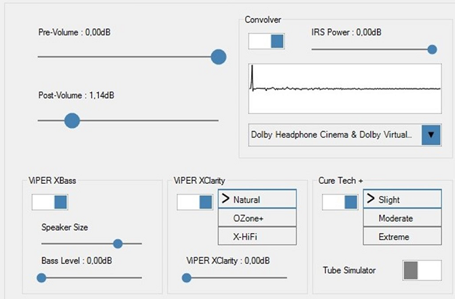
Task: Set Cure Tech level to Moderate
Action: [402, 218]
